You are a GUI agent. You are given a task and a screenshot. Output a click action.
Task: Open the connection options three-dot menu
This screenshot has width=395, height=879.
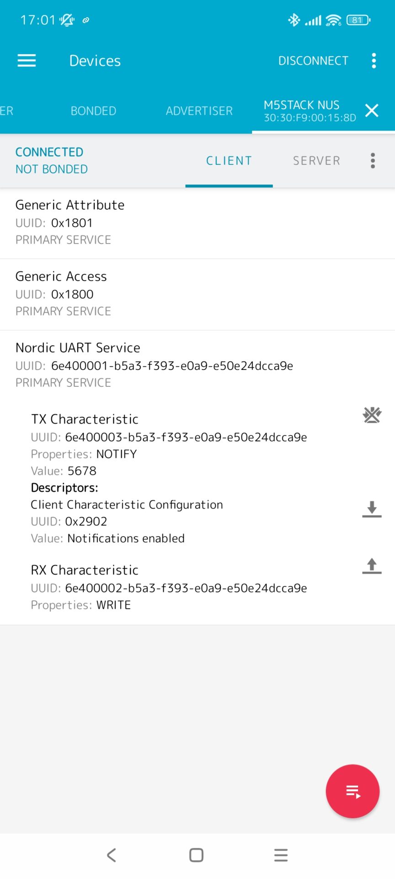(373, 161)
